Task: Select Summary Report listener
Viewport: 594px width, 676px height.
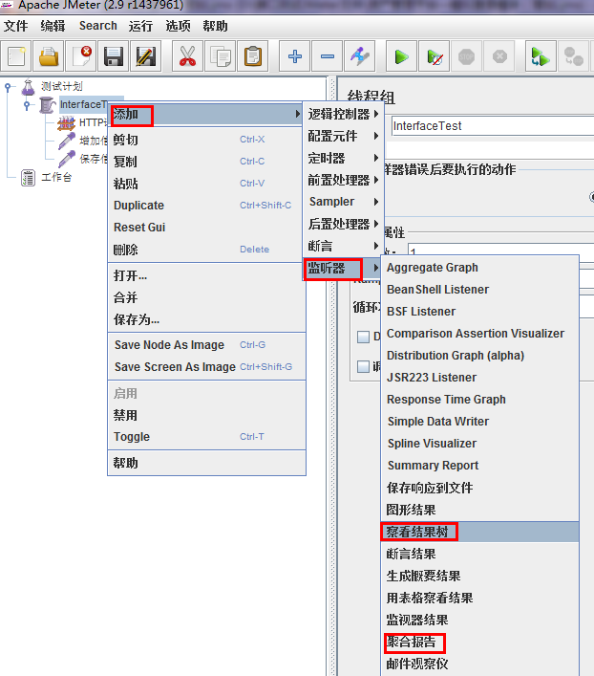Action: (479, 466)
